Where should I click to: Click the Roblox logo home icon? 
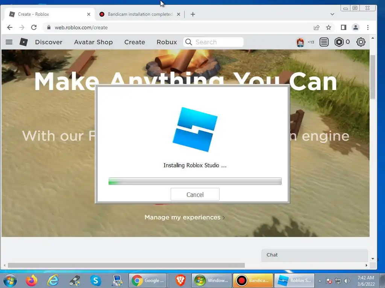pyautogui.click(x=24, y=42)
